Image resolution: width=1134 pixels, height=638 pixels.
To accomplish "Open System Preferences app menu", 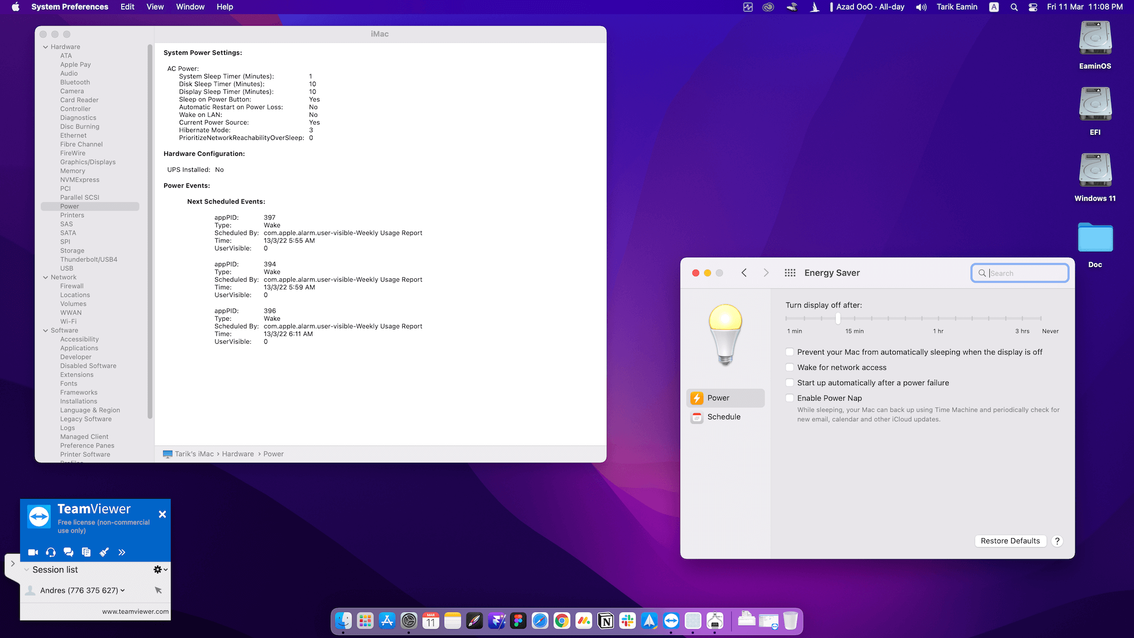I will pyautogui.click(x=70, y=7).
